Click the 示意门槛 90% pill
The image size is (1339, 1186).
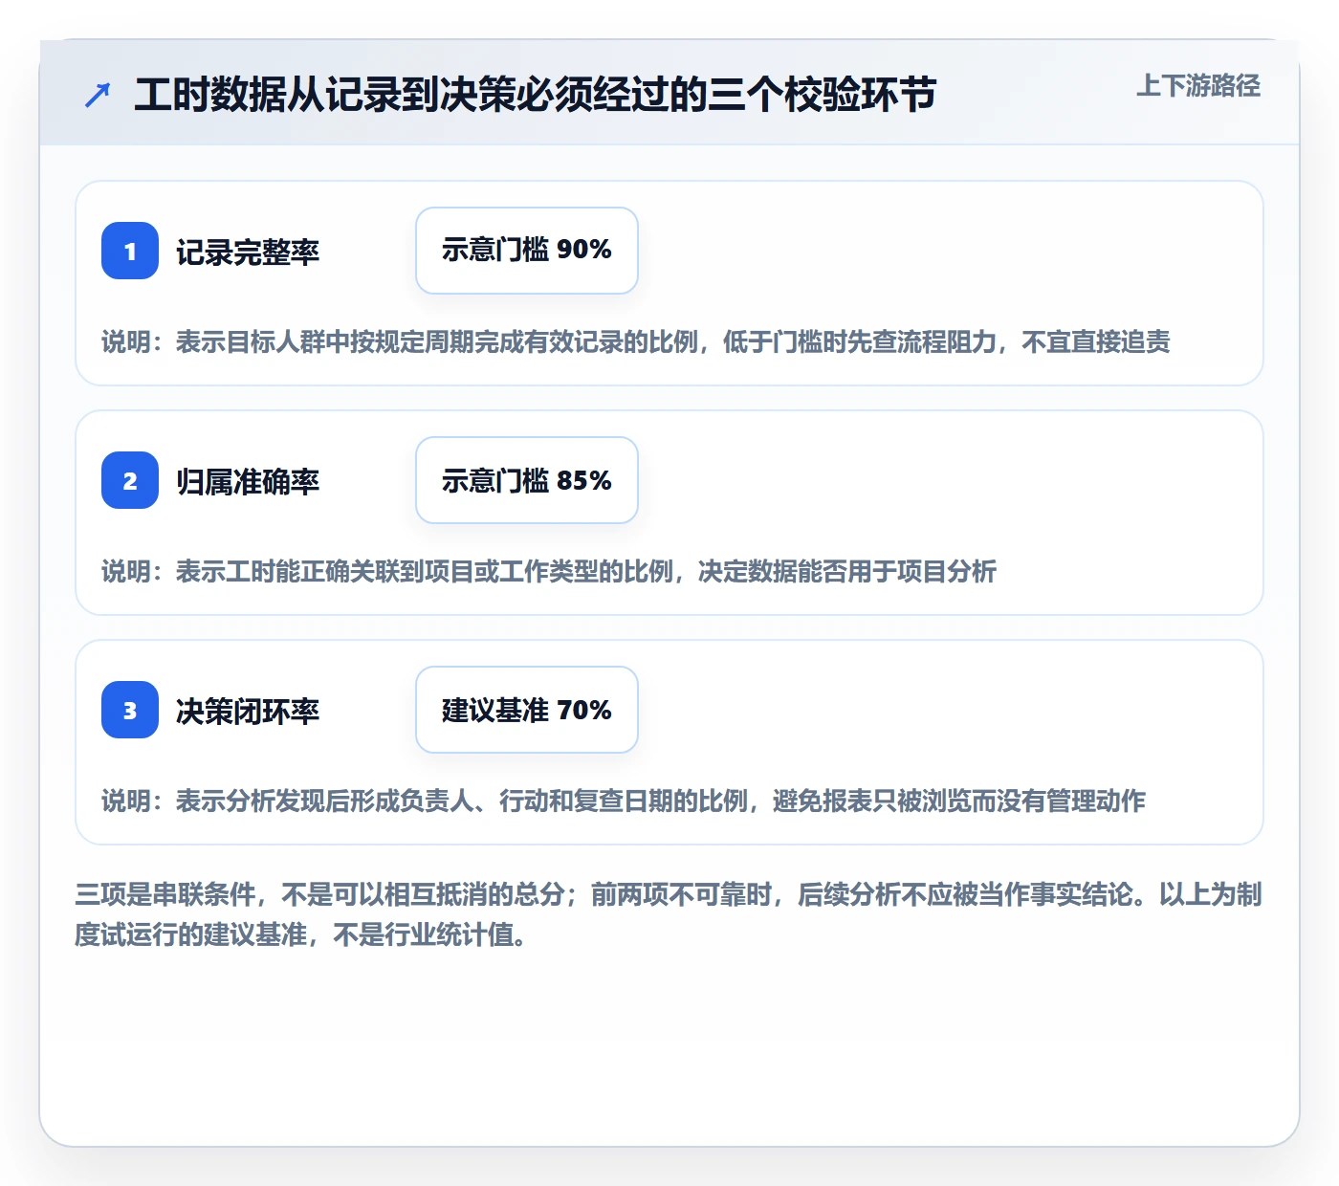[x=527, y=251]
